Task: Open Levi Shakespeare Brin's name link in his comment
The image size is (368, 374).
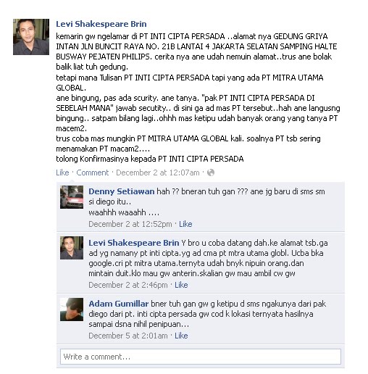Action: 134,243
